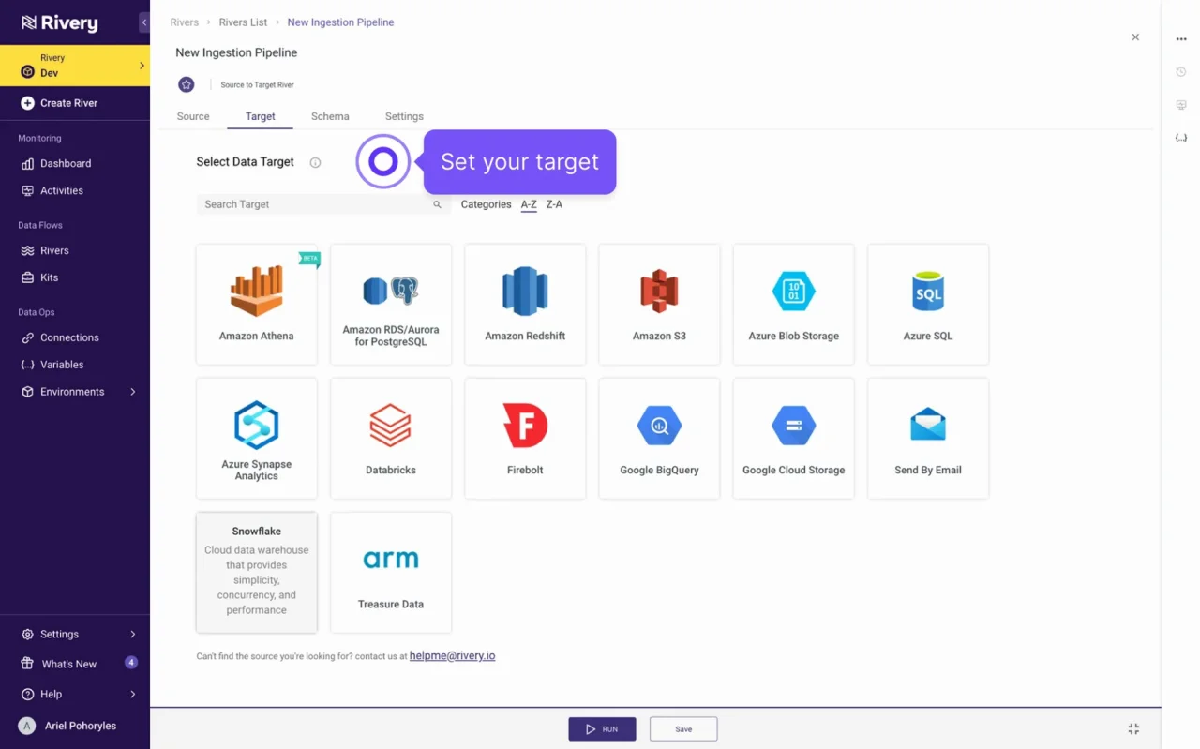Click the star icon under pipeline title
Image resolution: width=1200 pixels, height=749 pixels.
187,84
